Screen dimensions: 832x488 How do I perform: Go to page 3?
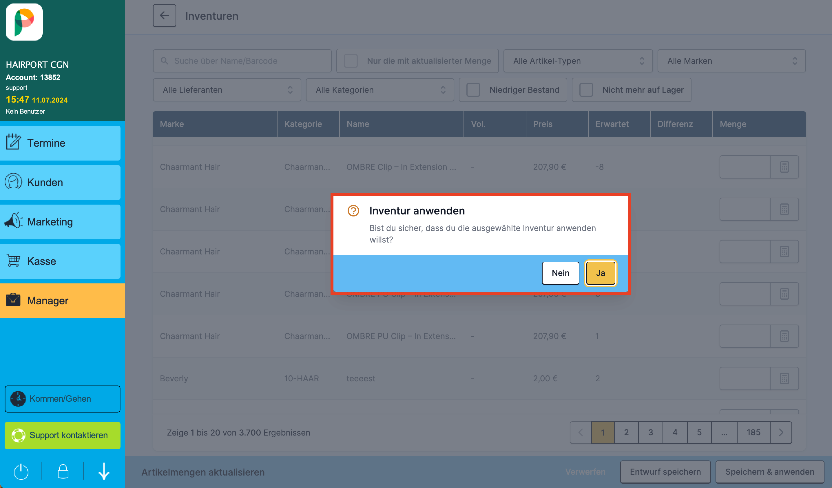point(650,433)
